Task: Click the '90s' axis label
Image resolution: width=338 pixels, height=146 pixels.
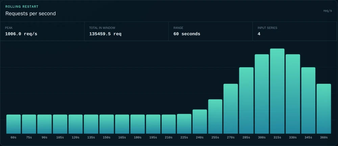Action: (44, 138)
